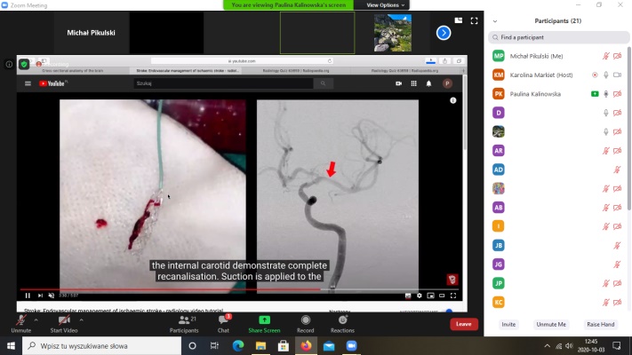632x355 pixels.
Task: Open YouTube account avatar P
Action: [447, 83]
